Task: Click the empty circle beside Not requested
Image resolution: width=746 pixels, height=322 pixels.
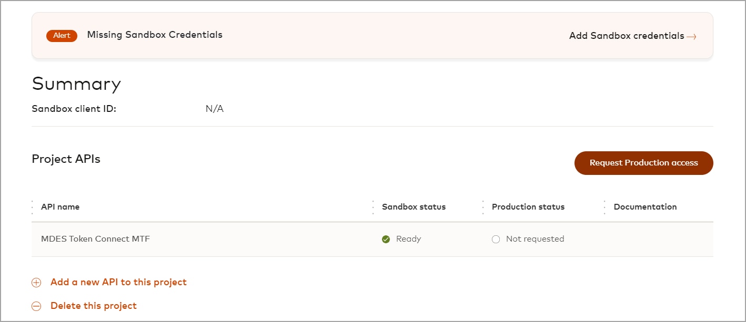Action: click(x=496, y=240)
